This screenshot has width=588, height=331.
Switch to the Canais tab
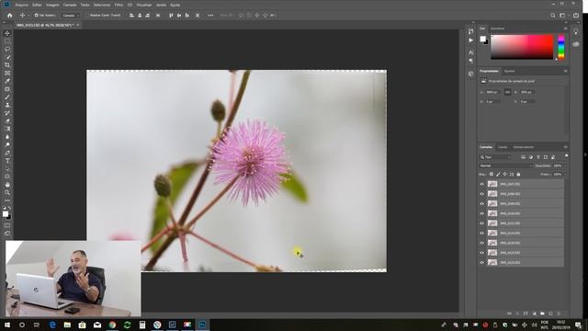503,147
